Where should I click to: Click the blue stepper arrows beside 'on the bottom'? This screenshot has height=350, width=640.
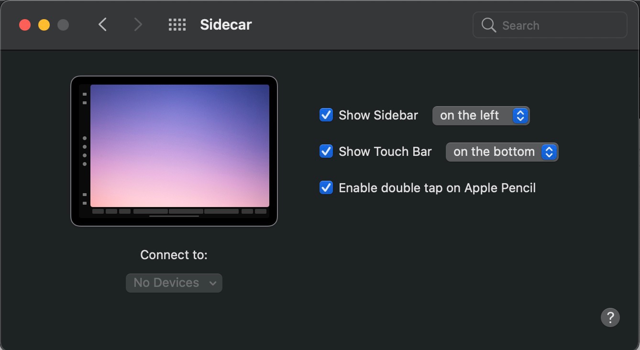(x=549, y=152)
